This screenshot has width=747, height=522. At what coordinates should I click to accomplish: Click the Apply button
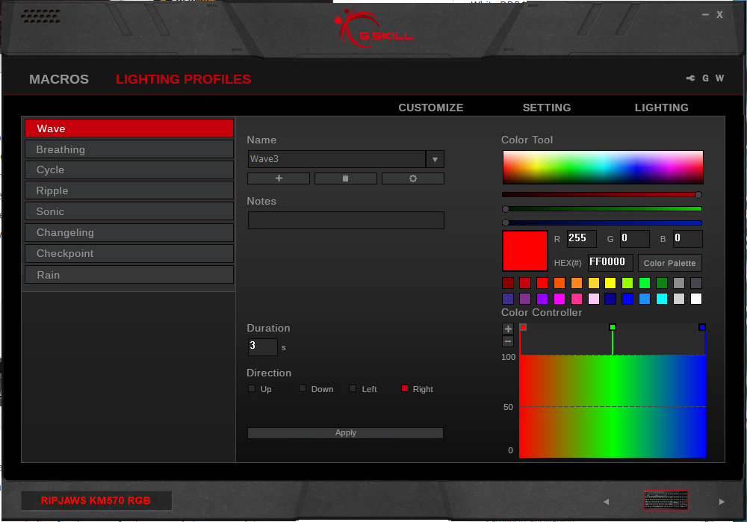(345, 432)
